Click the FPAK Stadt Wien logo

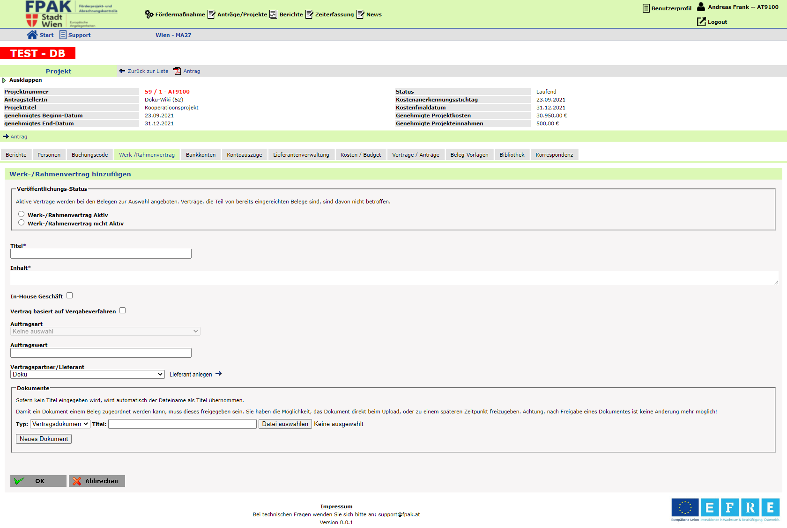(x=71, y=14)
